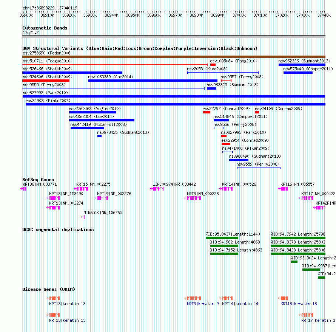Select the KRT19 NM_002276 gene glyph

point(101,198)
